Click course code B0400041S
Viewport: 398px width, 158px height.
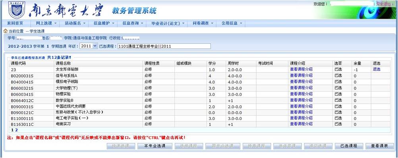[22, 82]
